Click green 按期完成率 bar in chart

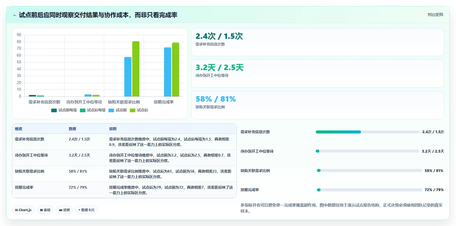tap(176, 69)
